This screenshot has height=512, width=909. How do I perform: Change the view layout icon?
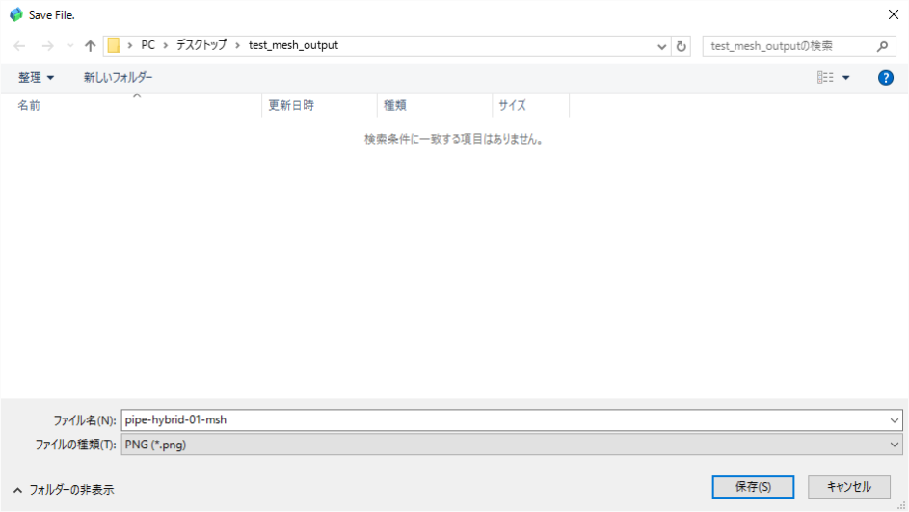pos(825,78)
